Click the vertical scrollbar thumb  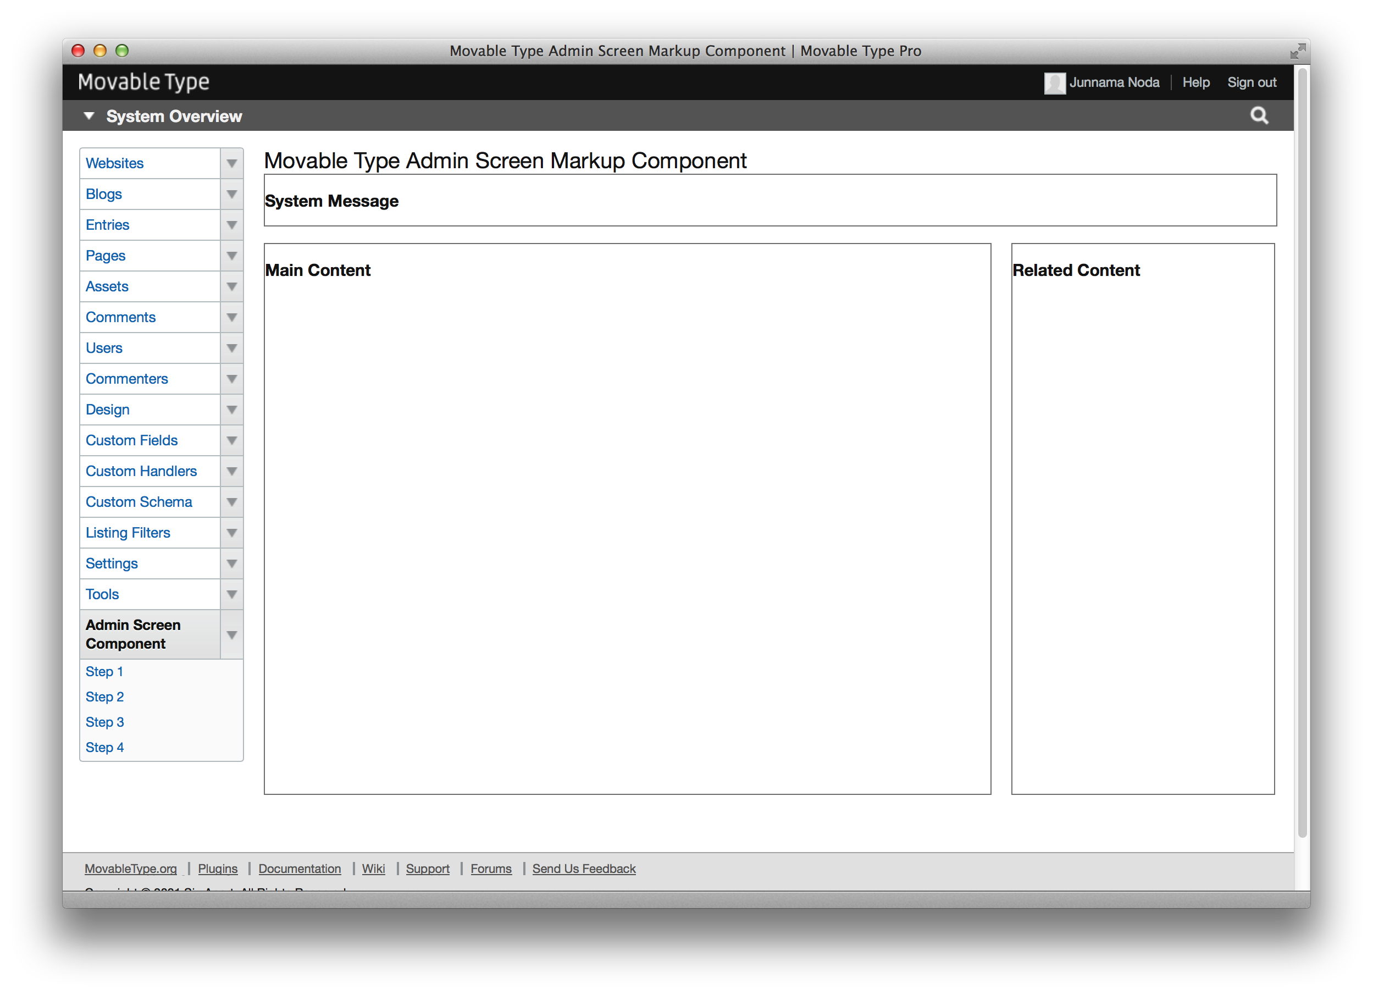click(1303, 454)
